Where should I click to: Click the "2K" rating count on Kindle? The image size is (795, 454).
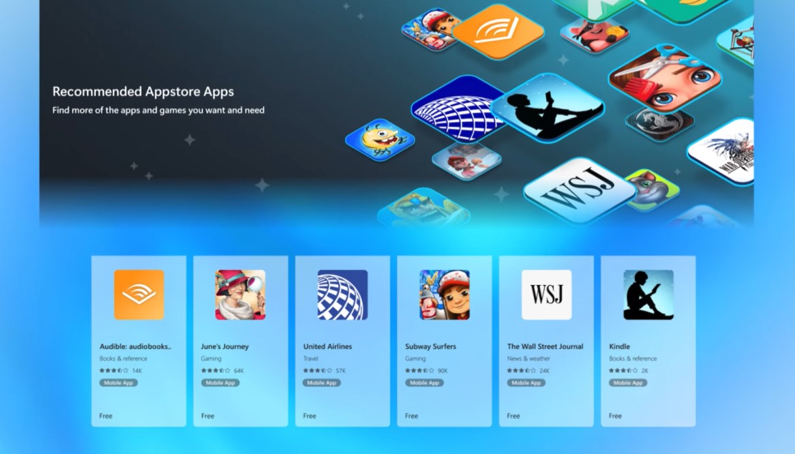click(645, 371)
